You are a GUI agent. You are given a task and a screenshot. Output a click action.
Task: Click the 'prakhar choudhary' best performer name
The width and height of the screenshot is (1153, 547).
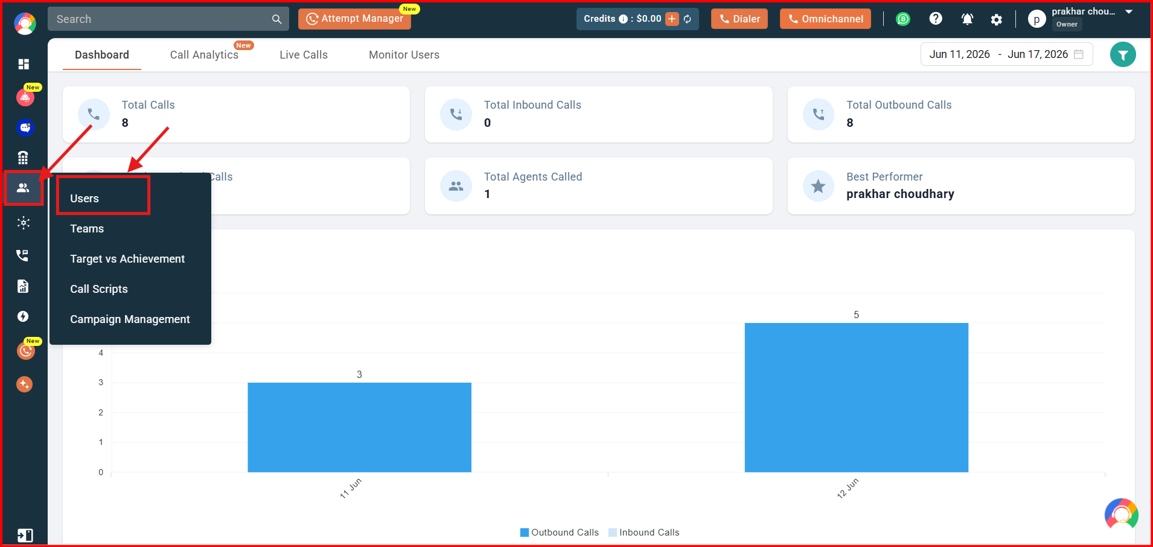900,194
